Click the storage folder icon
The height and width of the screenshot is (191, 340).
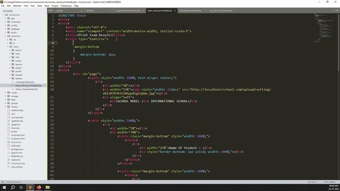click(8, 96)
